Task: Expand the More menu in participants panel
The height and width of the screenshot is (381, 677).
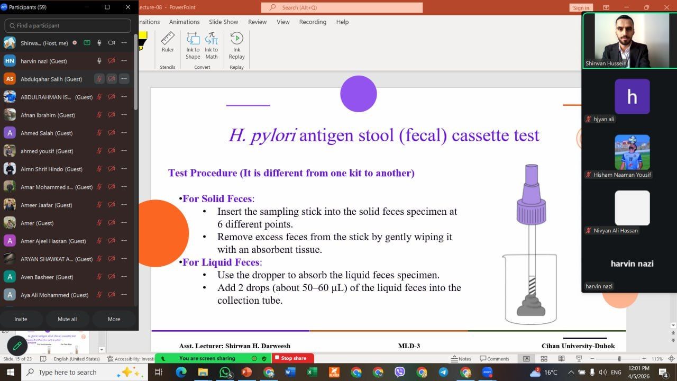Action: [x=114, y=319]
